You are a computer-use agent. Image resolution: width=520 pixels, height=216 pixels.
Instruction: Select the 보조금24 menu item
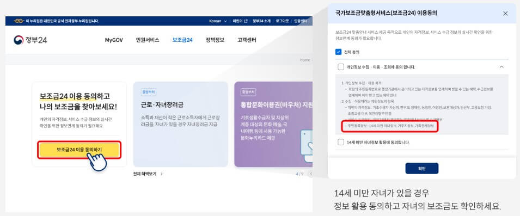tap(182, 40)
